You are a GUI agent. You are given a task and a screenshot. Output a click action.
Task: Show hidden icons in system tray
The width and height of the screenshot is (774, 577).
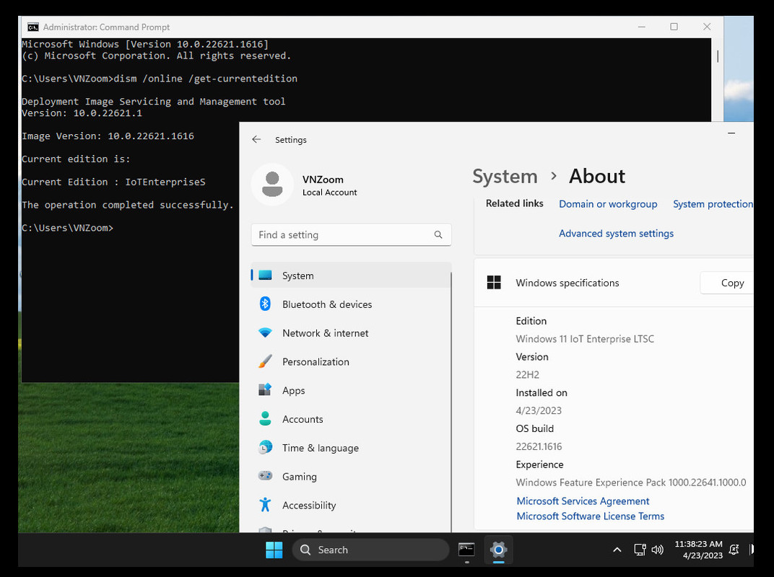[617, 550]
